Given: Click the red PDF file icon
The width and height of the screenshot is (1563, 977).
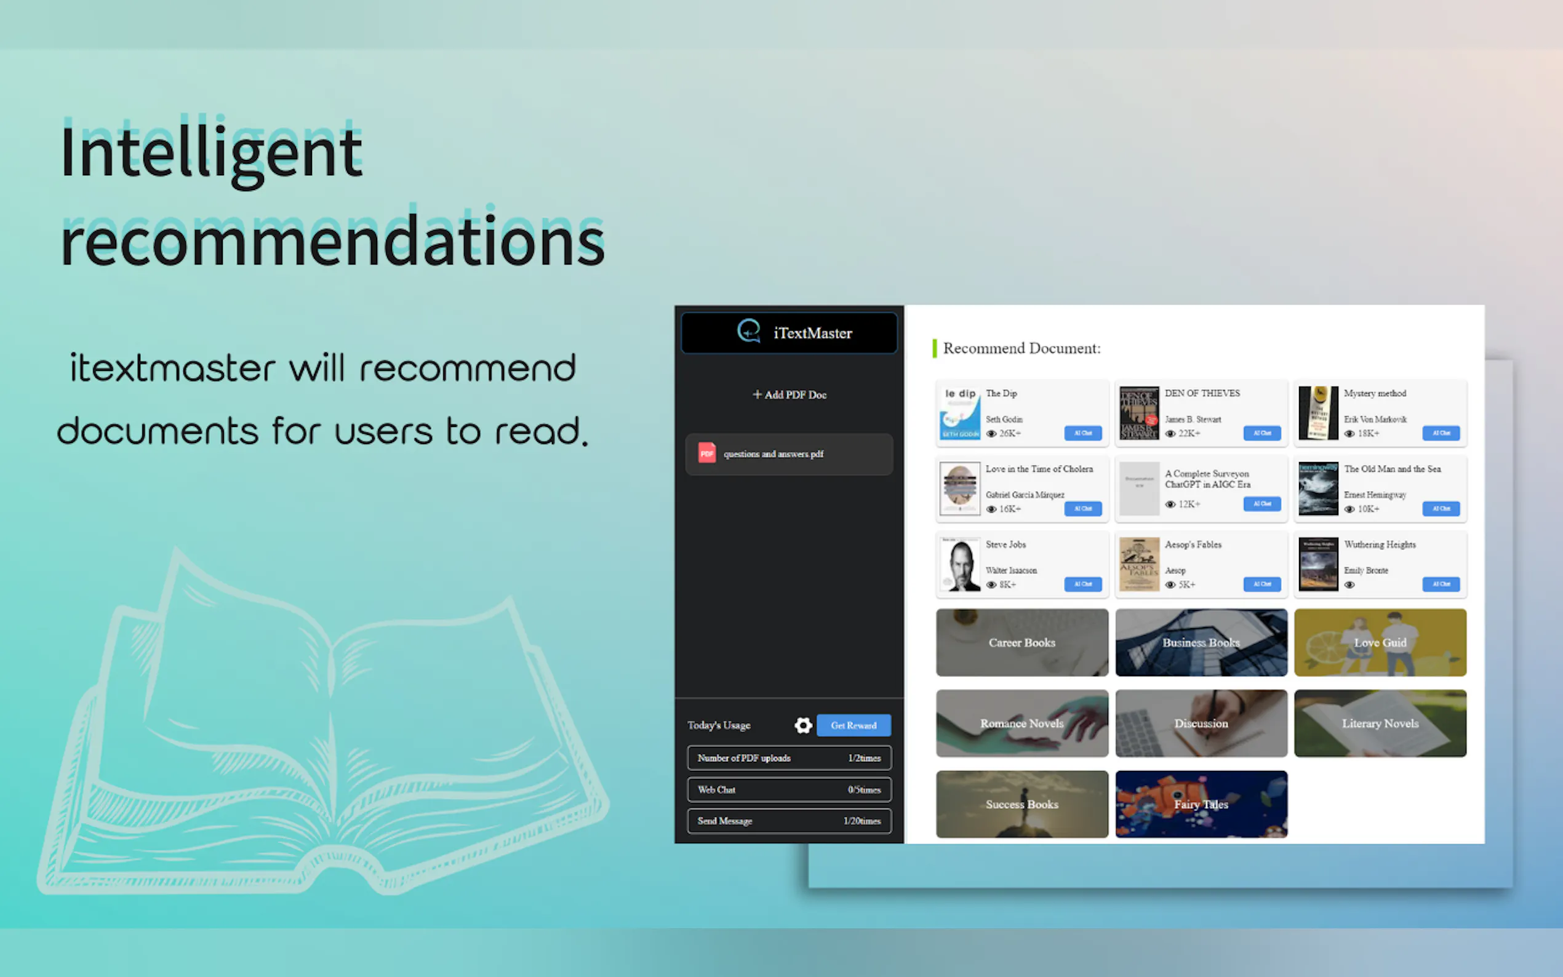Looking at the screenshot, I should tap(707, 453).
